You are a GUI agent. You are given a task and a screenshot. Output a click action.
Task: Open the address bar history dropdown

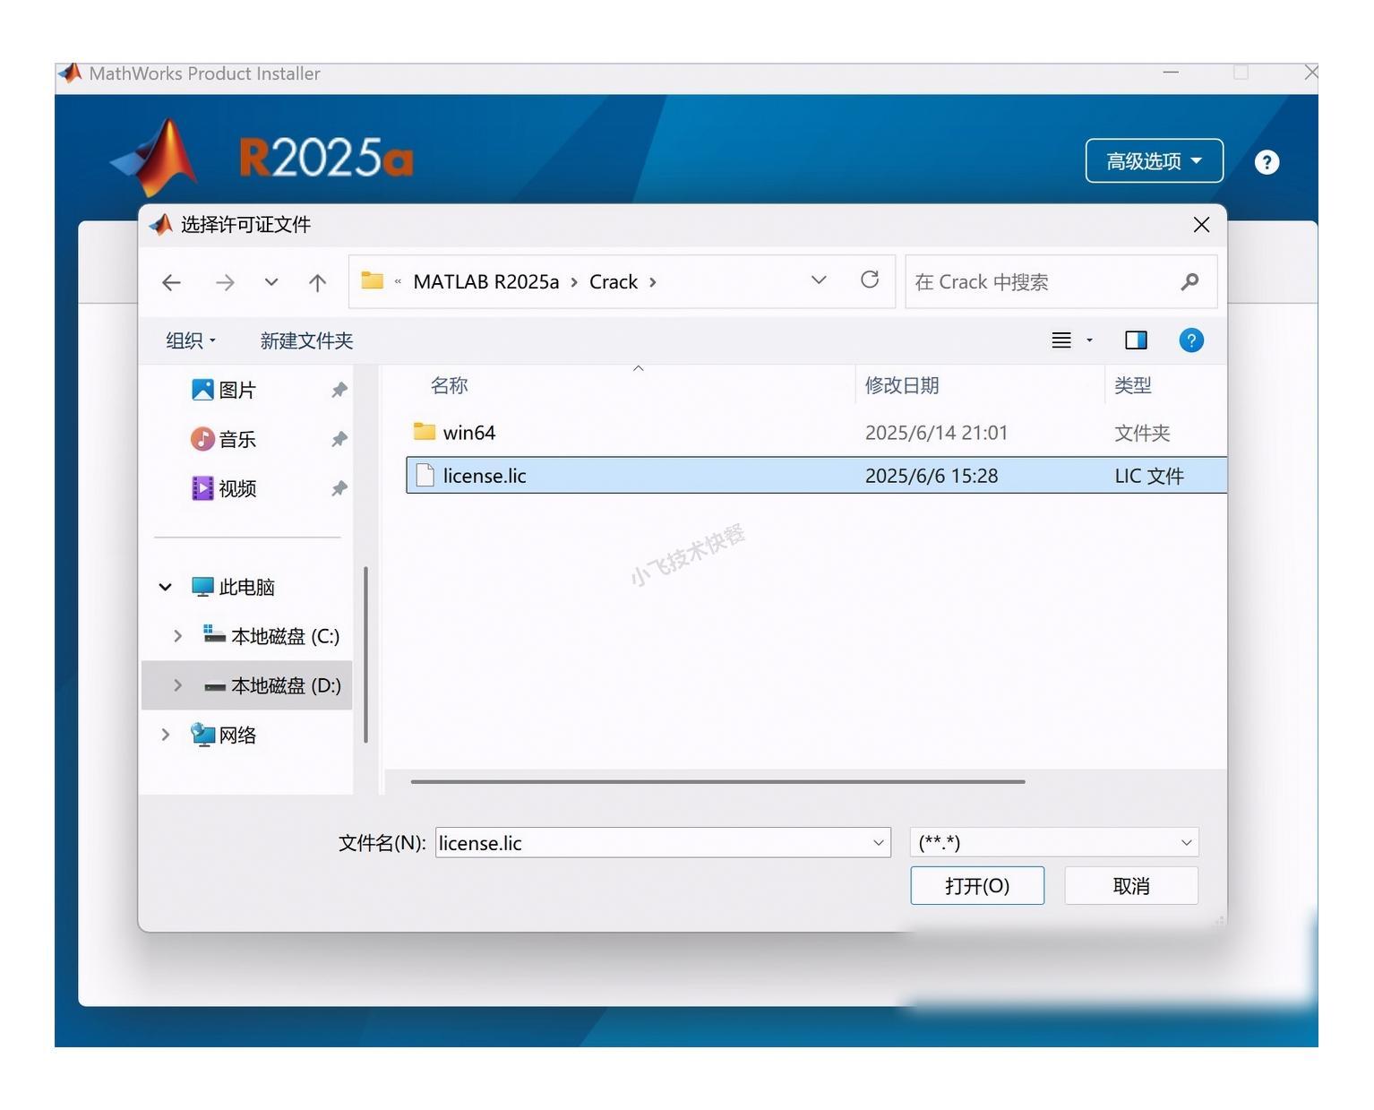click(819, 280)
